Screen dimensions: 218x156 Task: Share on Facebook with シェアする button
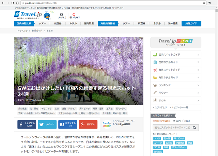(27, 124)
